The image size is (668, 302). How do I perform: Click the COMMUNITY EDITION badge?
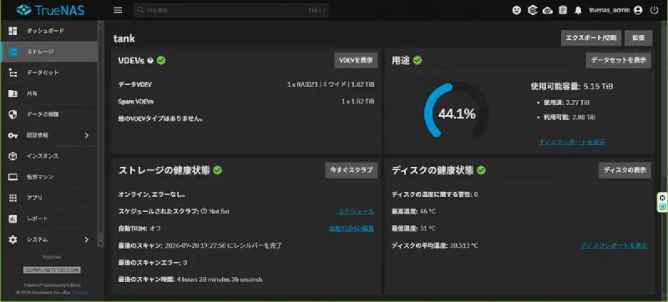[52, 270]
